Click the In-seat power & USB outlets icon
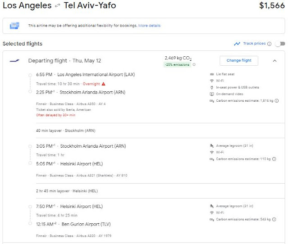The height and width of the screenshot is (244, 288). 212,87
